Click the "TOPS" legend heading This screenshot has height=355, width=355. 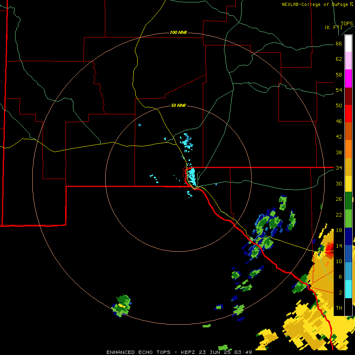[x=347, y=24]
